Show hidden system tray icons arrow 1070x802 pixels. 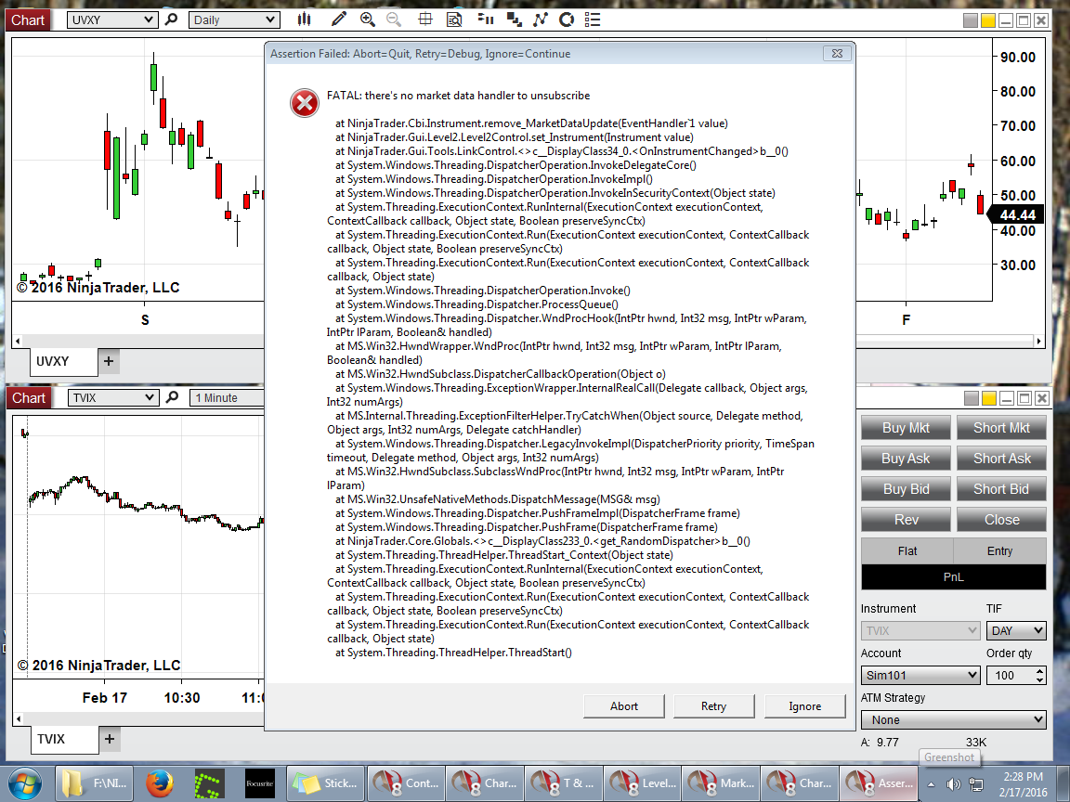[x=931, y=784]
